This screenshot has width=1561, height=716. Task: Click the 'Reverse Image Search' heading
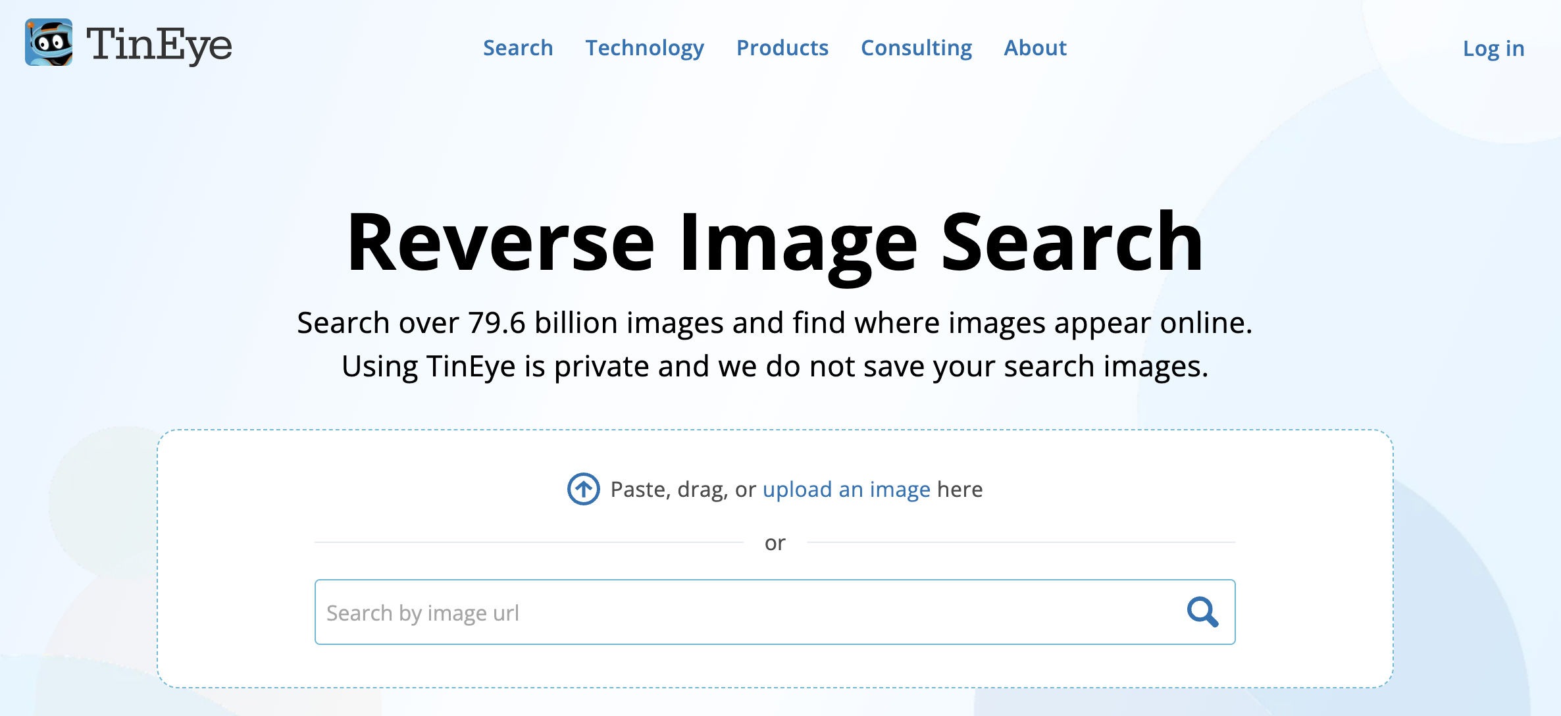[x=775, y=242]
